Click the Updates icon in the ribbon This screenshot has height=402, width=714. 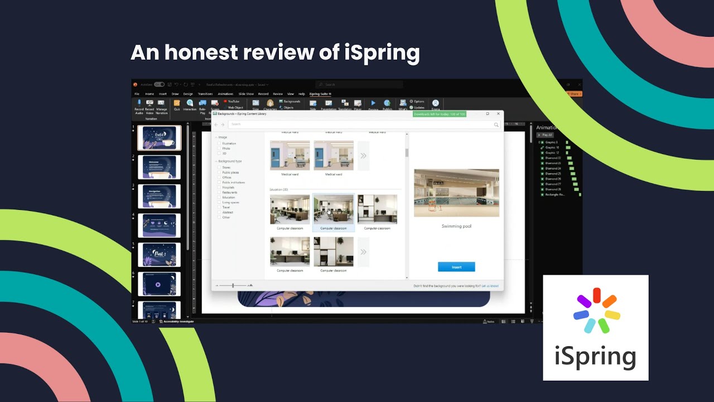tap(412, 107)
